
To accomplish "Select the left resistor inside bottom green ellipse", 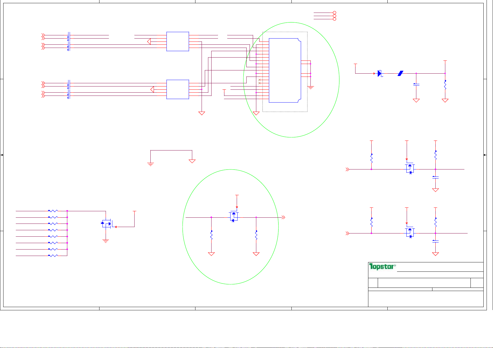I will click(x=211, y=235).
